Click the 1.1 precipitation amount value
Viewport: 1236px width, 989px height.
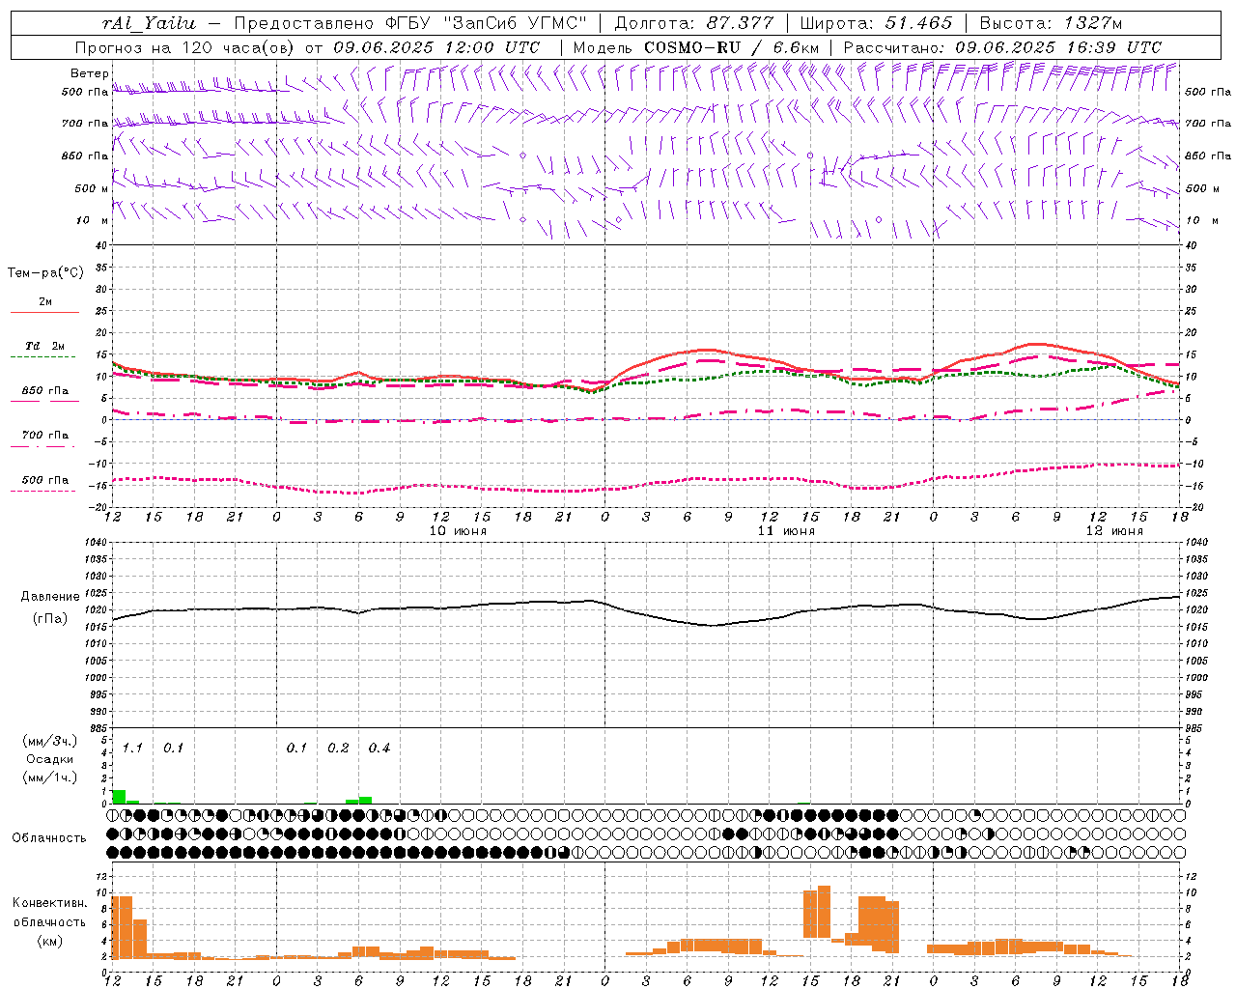(132, 749)
